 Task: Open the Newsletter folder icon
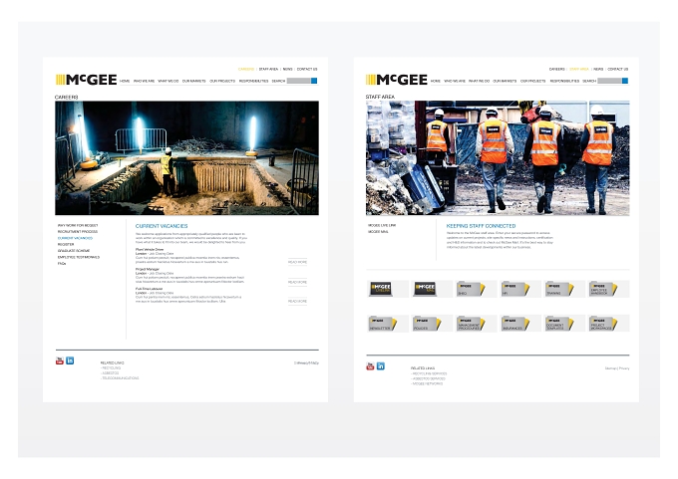point(382,324)
